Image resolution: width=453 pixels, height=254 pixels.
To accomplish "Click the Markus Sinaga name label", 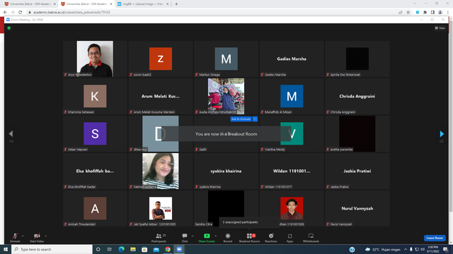I will coord(210,75).
